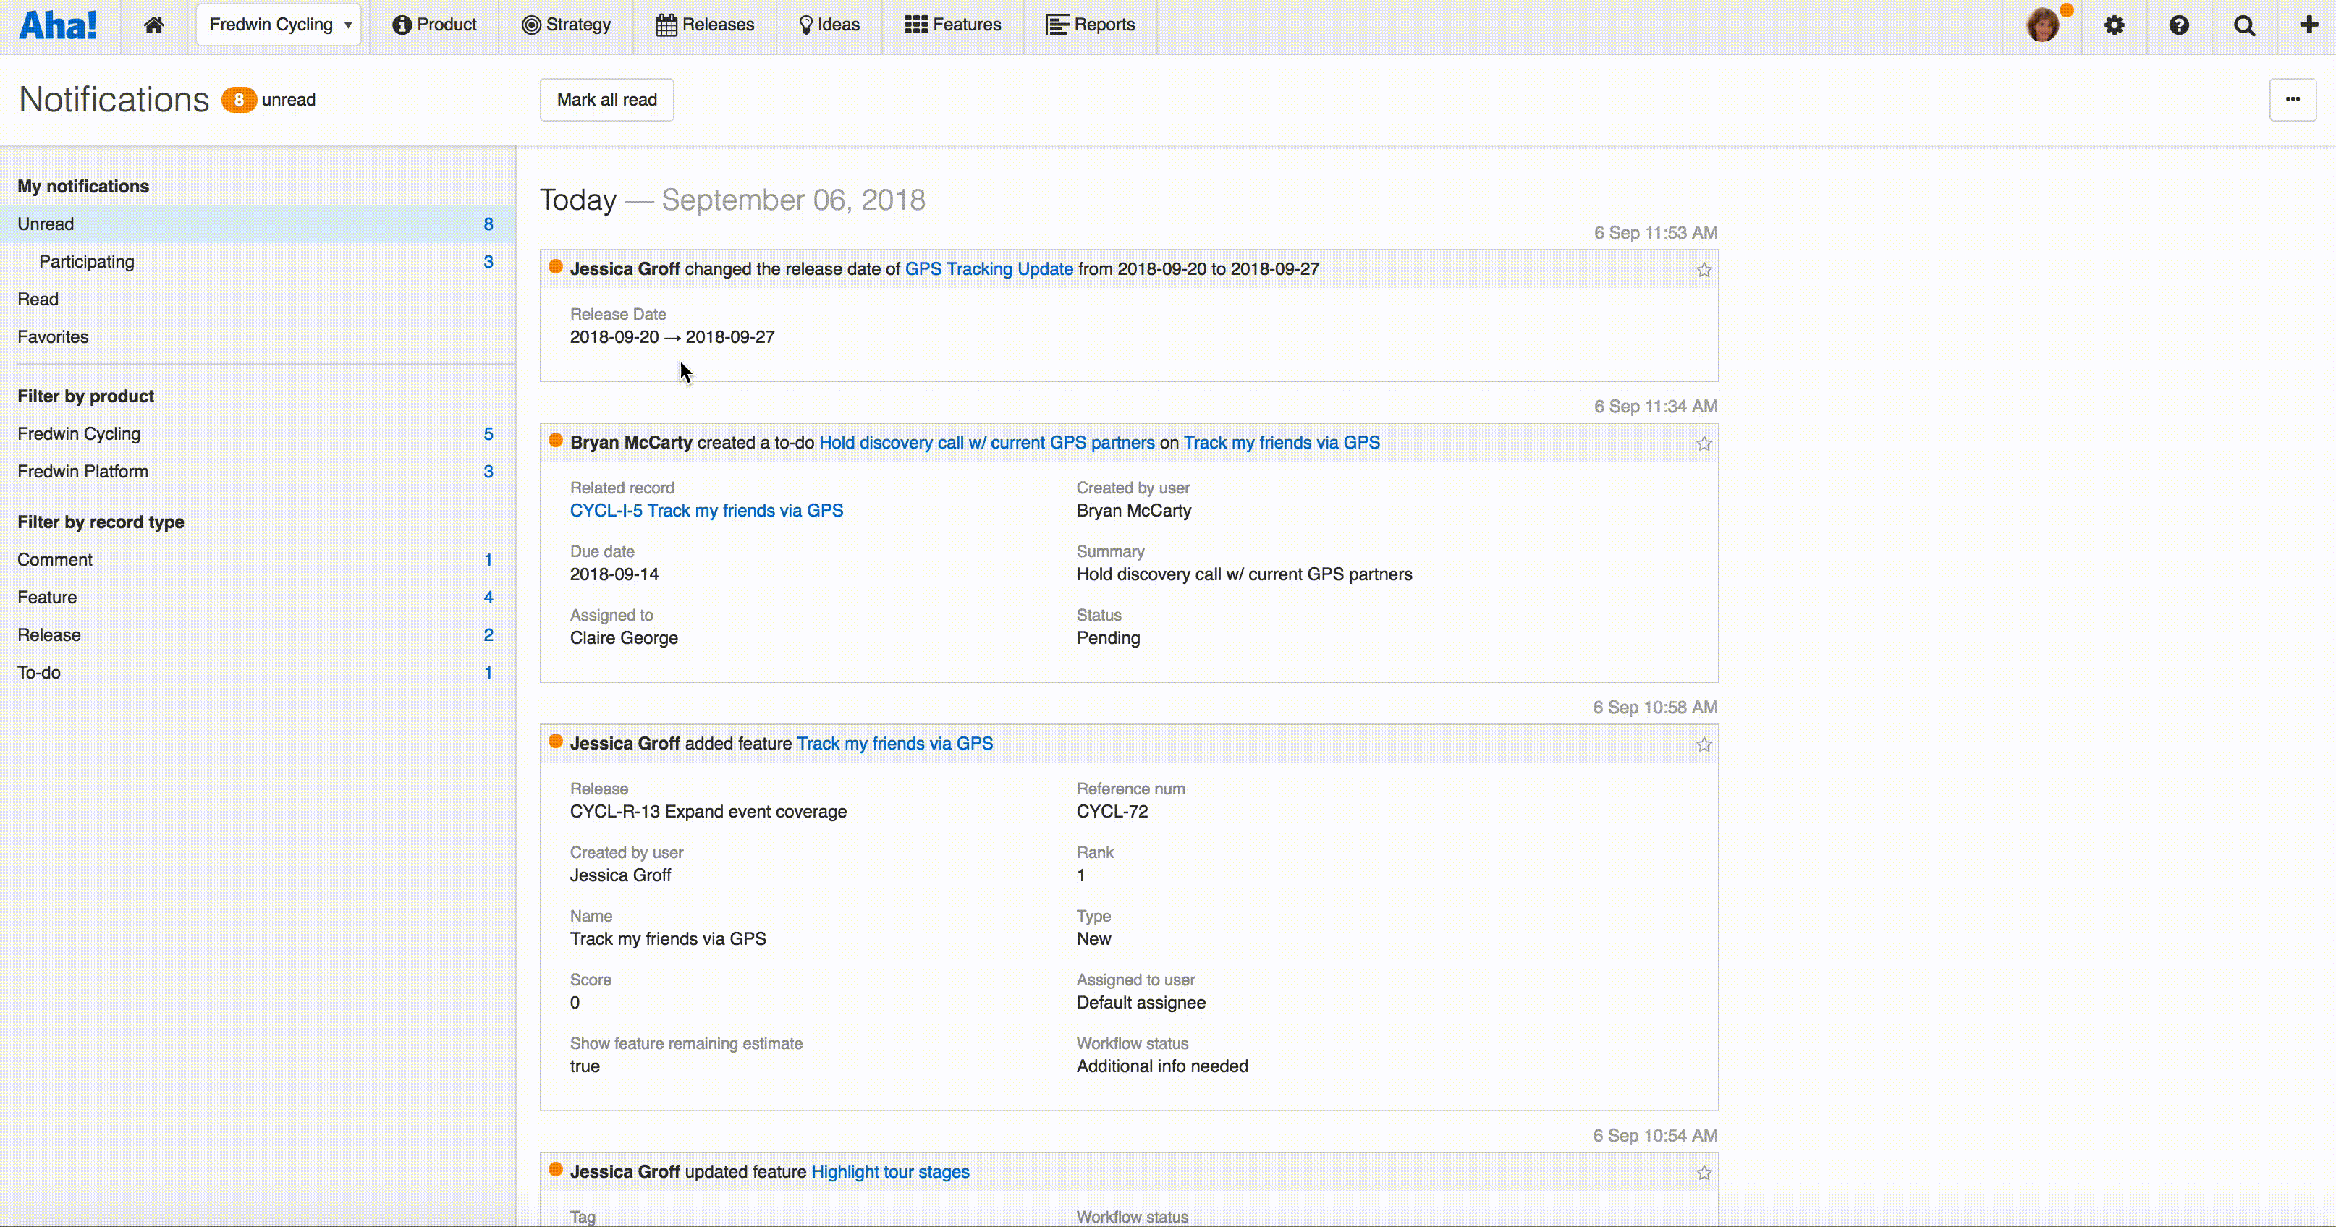
Task: Select the Favorites notifications filter
Action: point(54,337)
